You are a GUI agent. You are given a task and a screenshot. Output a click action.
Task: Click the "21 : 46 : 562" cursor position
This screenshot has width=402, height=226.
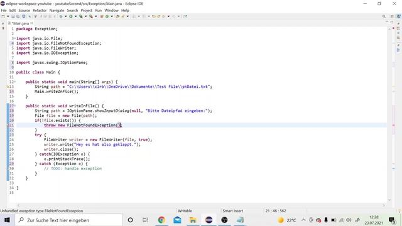(276, 211)
